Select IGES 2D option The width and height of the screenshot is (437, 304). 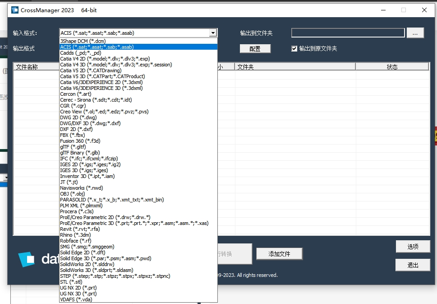tap(138, 164)
